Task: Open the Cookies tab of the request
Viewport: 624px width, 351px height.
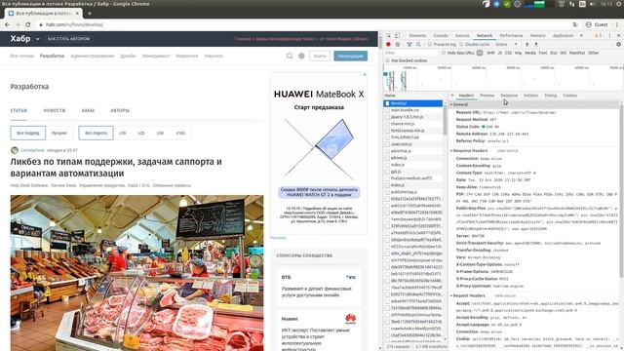Action: pos(569,96)
